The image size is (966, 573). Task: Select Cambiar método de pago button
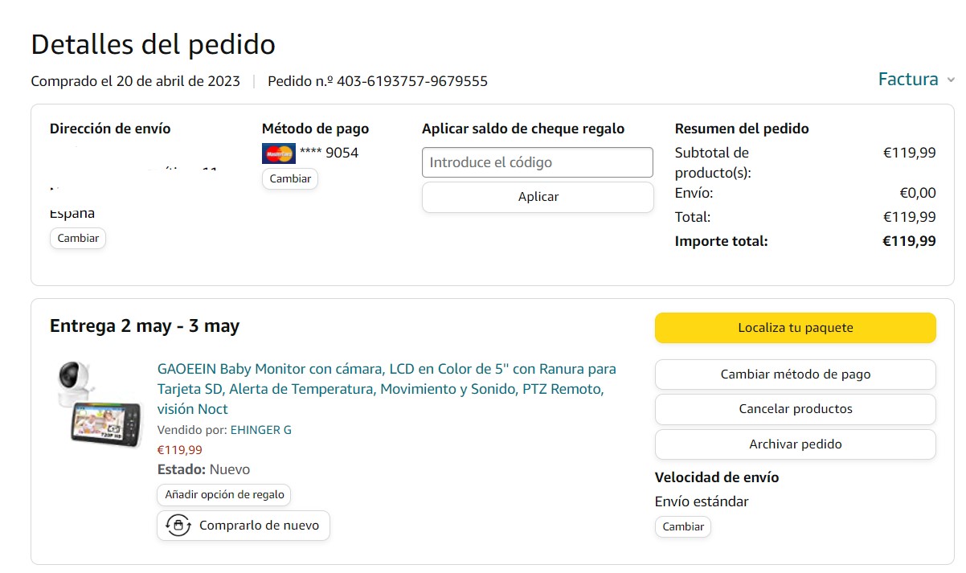point(795,374)
